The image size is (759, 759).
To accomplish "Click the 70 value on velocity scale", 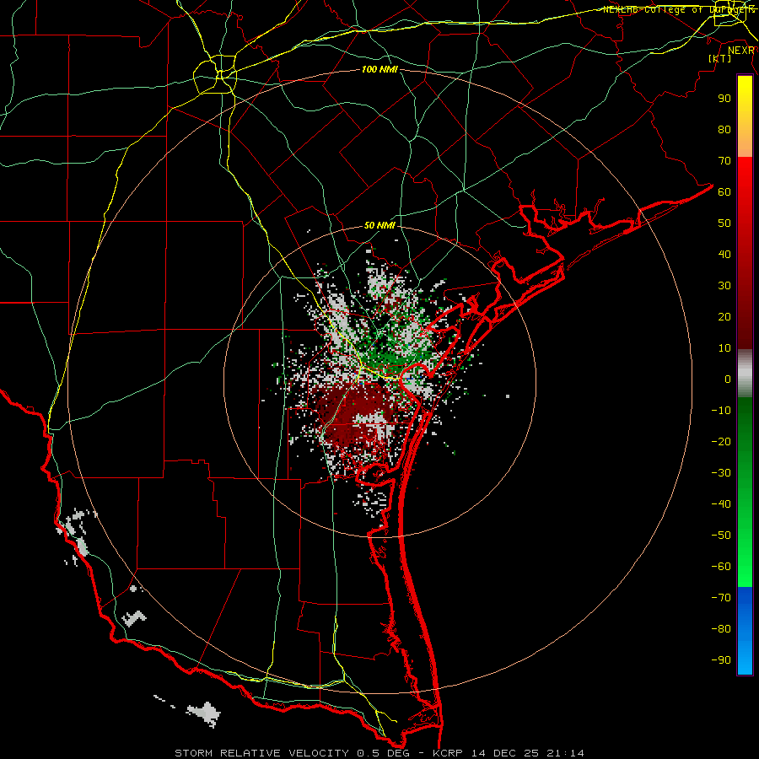I will (x=724, y=161).
